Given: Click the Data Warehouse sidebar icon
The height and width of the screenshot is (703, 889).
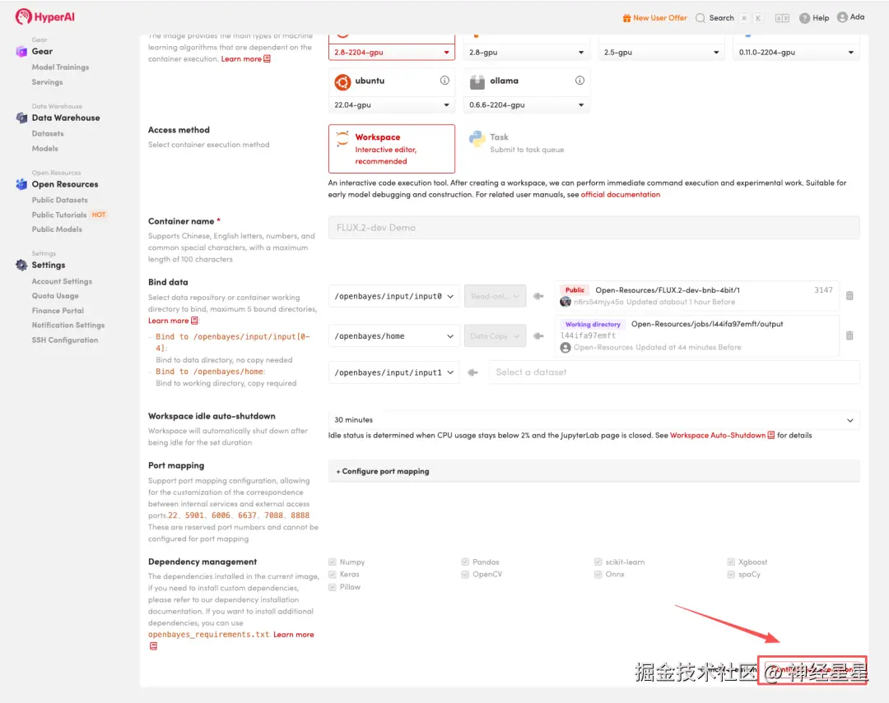Looking at the screenshot, I should click(21, 118).
